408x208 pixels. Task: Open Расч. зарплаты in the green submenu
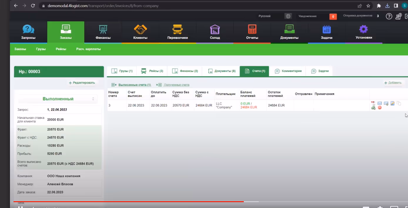click(88, 49)
